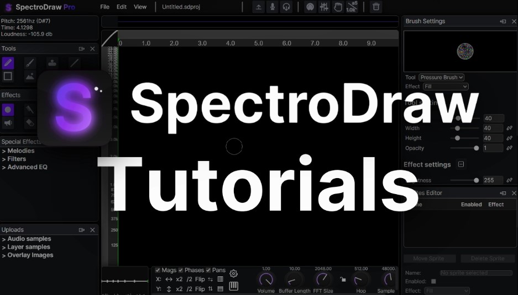The image size is (518, 295).
Task: Expand the Audio samples list
Action: point(27,239)
